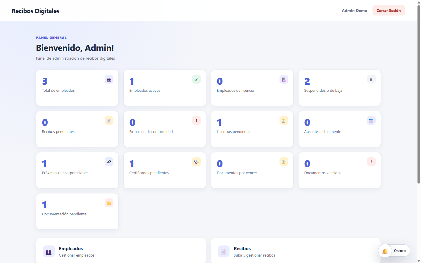
Task: Click the Cerrar Sesión button
Action: tap(389, 11)
